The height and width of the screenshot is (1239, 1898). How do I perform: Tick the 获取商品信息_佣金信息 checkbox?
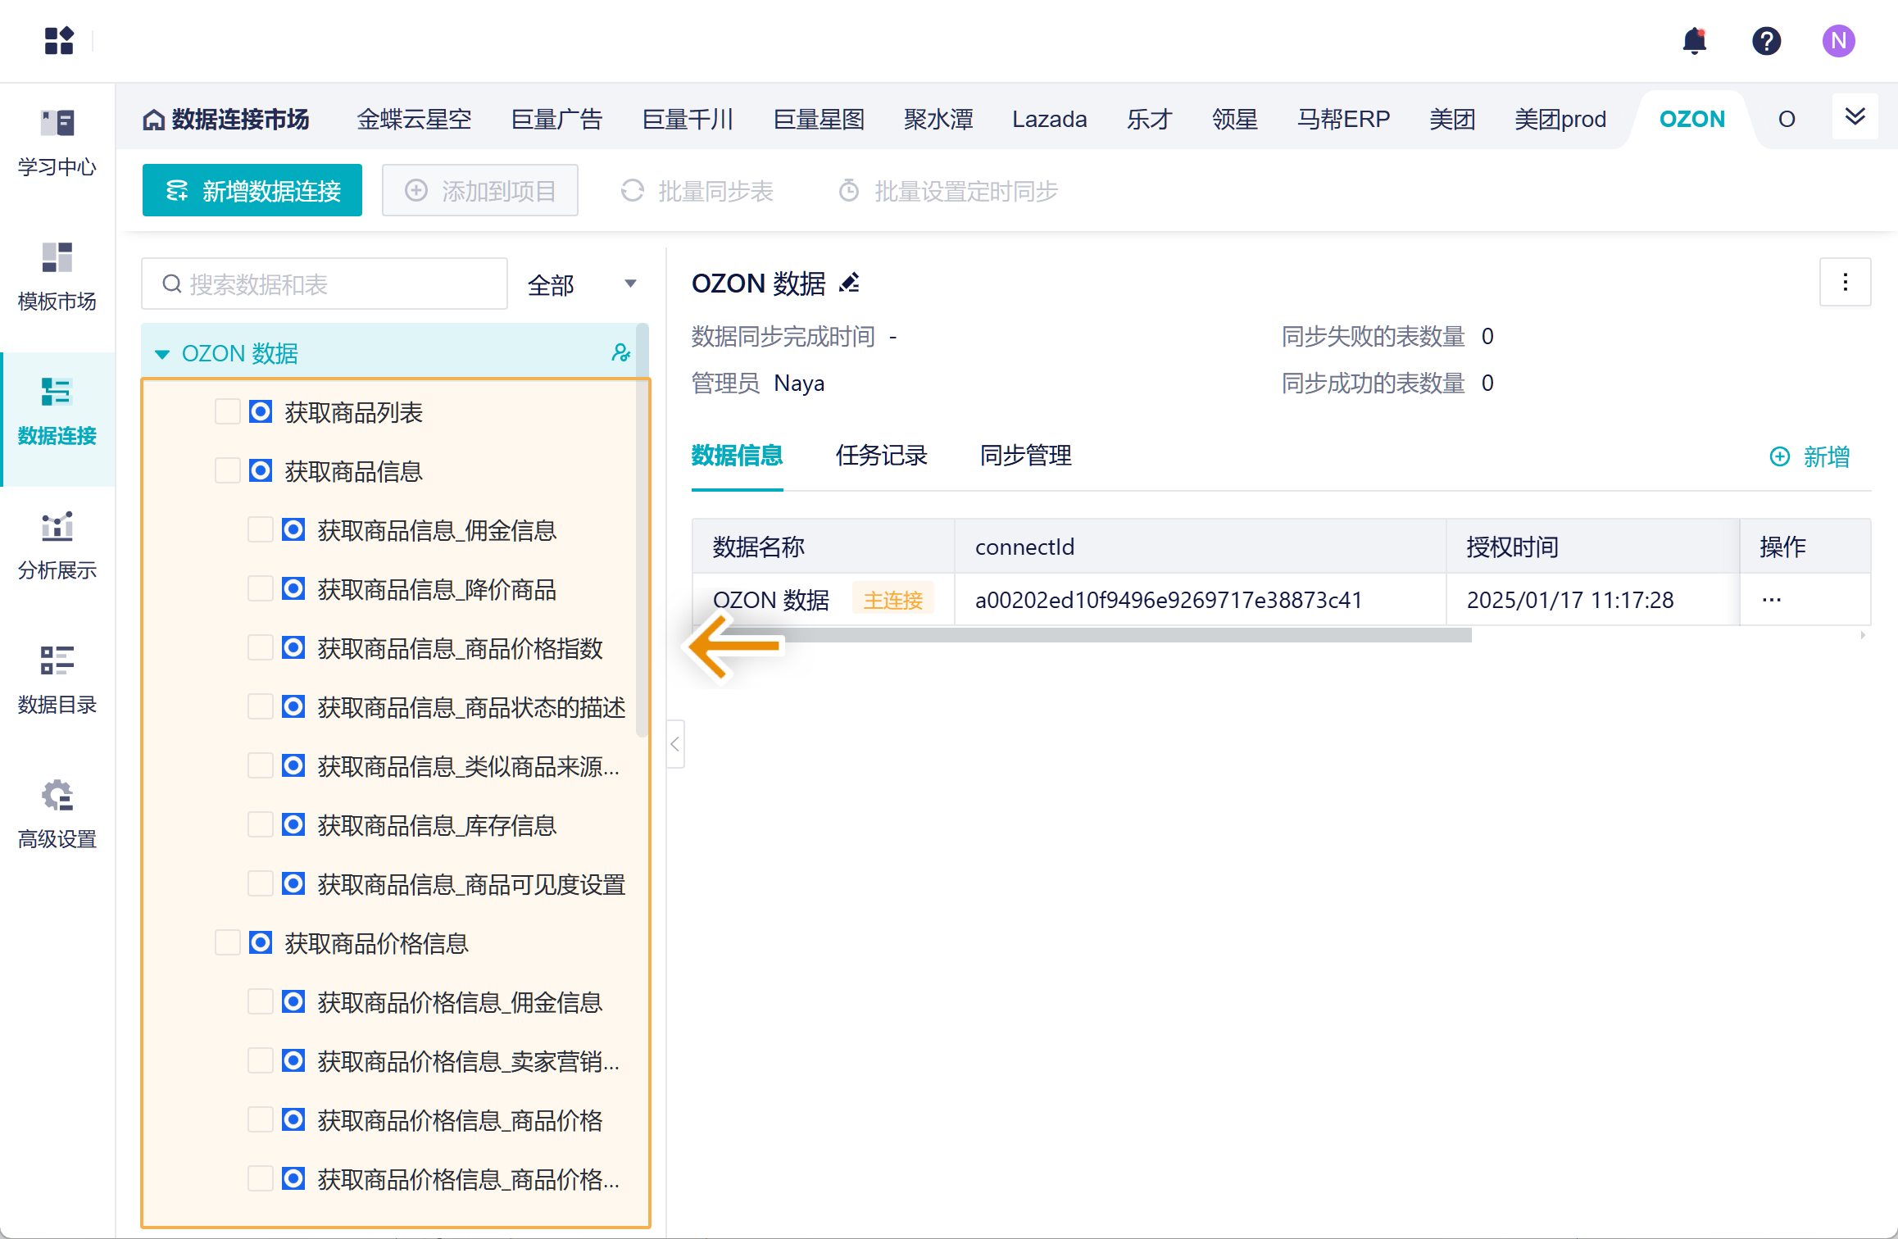260,529
